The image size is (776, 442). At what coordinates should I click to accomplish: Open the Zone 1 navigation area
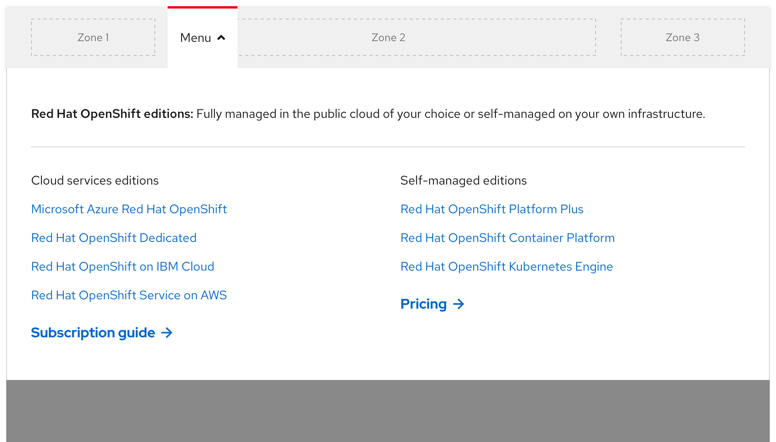pos(93,37)
